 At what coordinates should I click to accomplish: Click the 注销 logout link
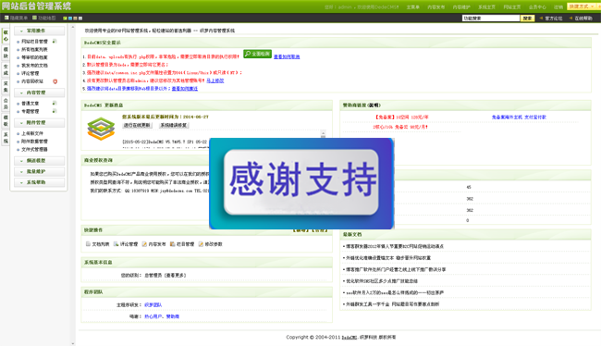(558, 6)
